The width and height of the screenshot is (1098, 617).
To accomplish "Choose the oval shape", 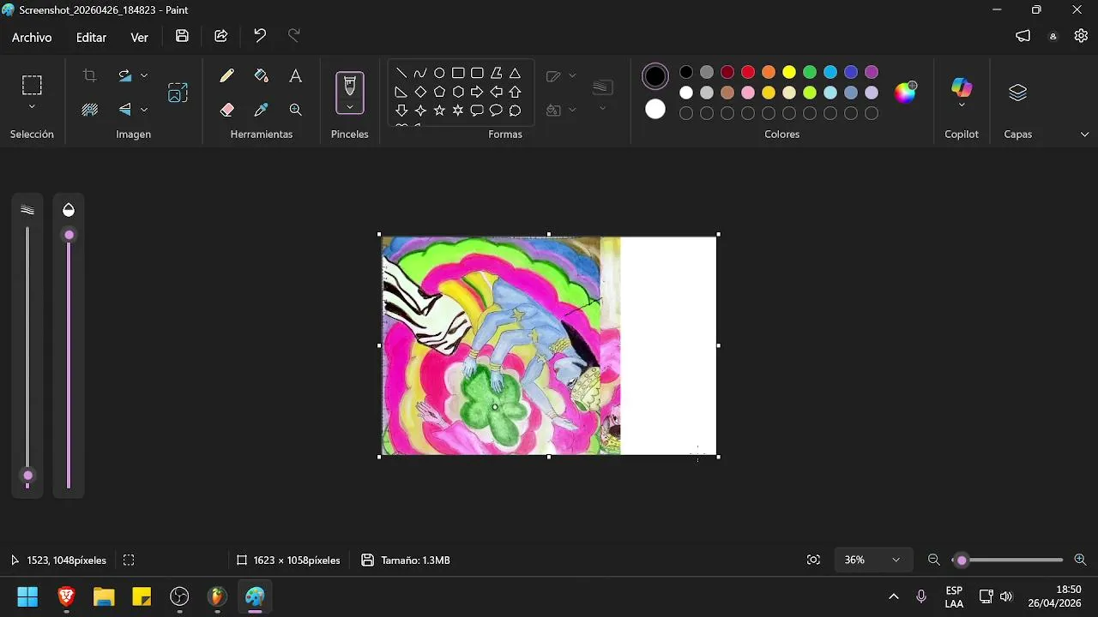I will tap(439, 73).
